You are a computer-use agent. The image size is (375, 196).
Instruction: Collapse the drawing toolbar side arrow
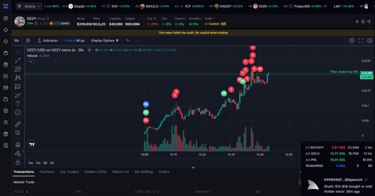(24, 151)
